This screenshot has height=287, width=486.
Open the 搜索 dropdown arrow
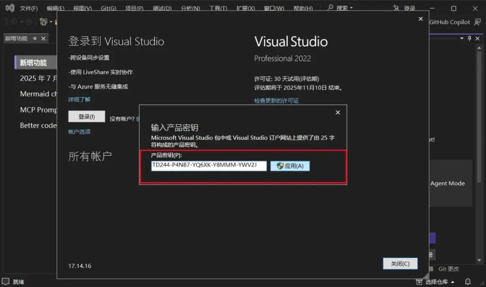pos(351,8)
